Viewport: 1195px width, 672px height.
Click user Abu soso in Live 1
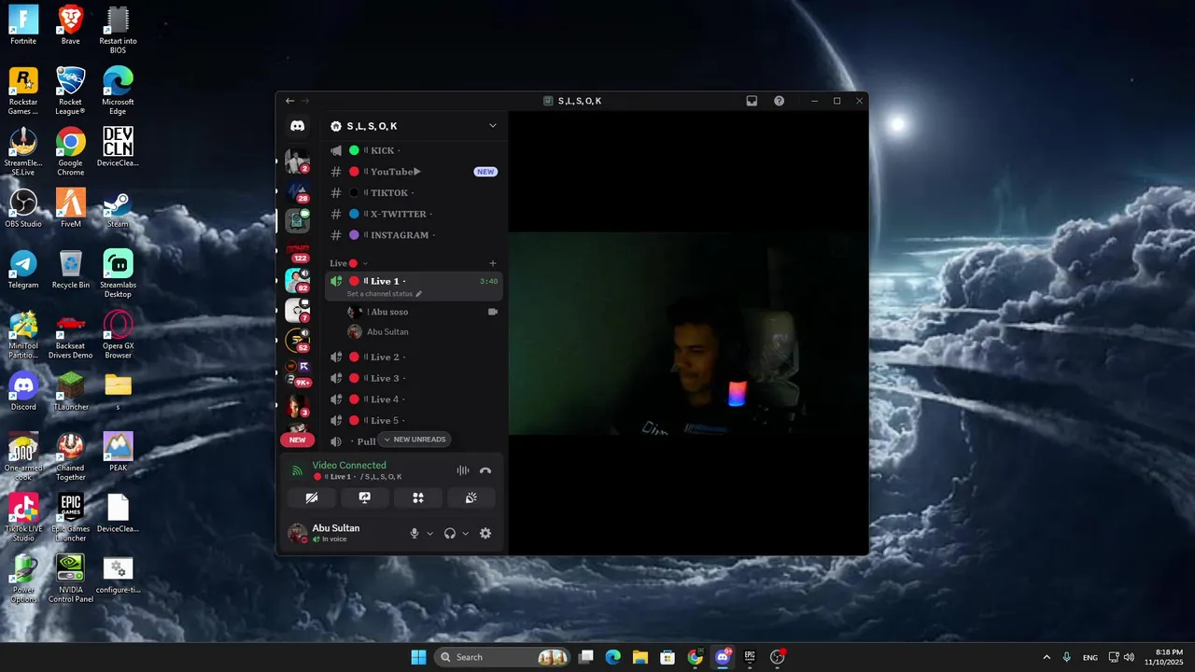click(x=423, y=312)
